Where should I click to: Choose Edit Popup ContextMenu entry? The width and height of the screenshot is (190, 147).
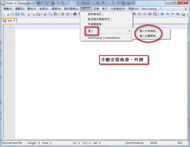click(104, 38)
